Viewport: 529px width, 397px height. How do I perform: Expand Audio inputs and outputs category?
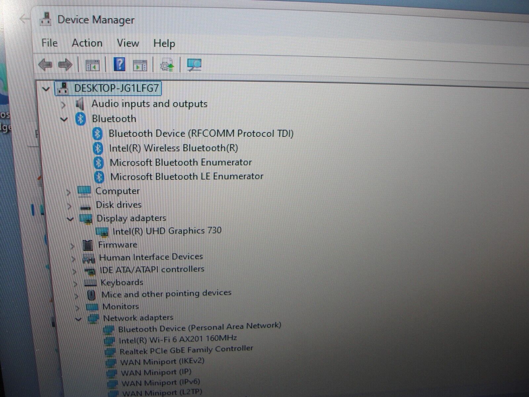63,105
